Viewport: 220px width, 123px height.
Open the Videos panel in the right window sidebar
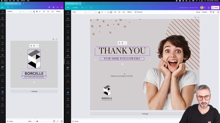(68, 50)
